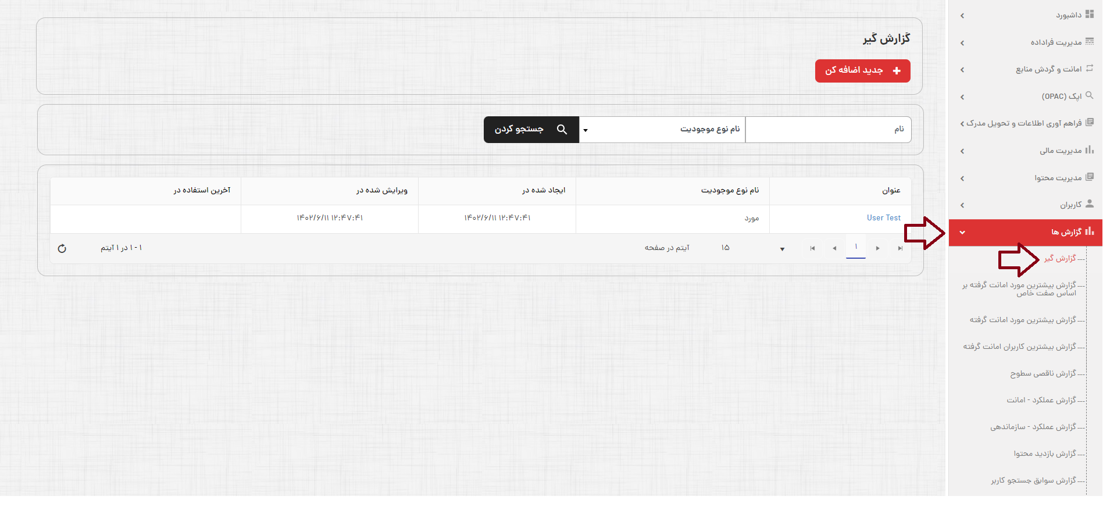Collapse the گزارش ها menu section

tap(963, 233)
